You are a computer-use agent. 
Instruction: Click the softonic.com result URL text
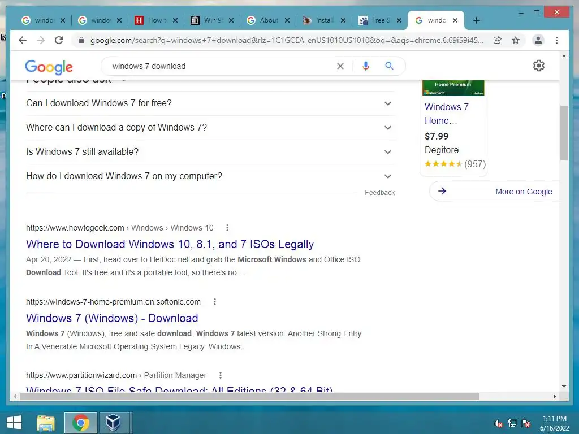pos(113,302)
